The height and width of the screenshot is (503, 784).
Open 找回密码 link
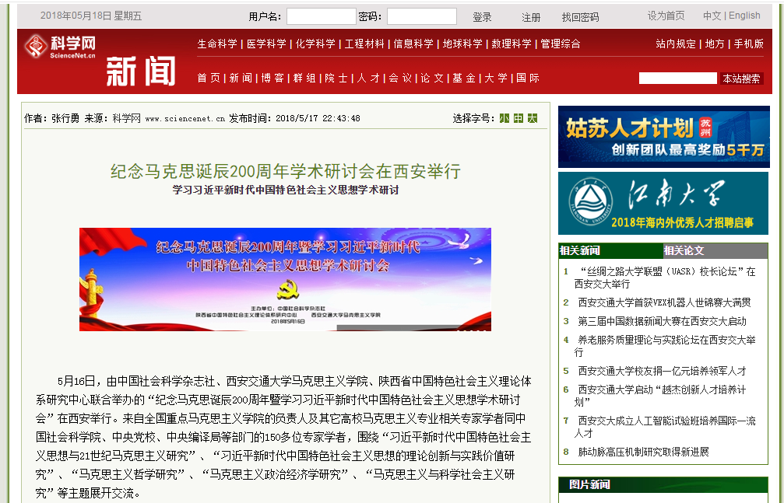click(x=580, y=17)
